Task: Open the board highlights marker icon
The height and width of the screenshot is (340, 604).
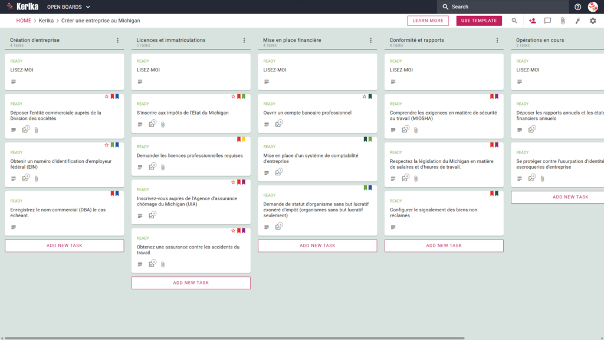Action: click(x=578, y=21)
